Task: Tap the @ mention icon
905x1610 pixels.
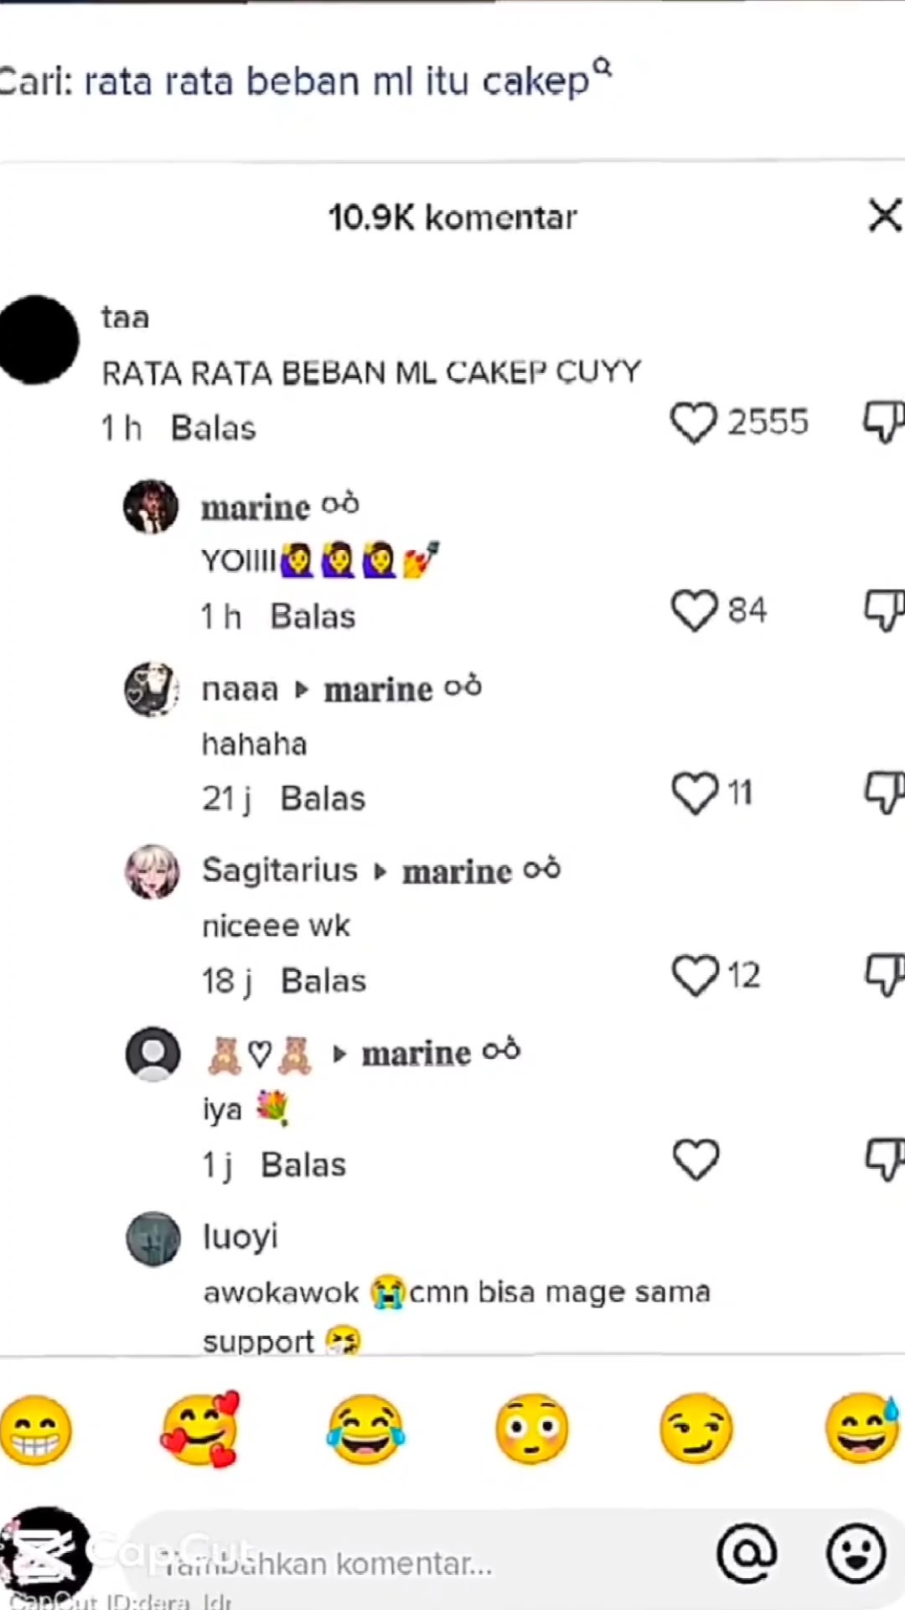Action: pyautogui.click(x=747, y=1553)
